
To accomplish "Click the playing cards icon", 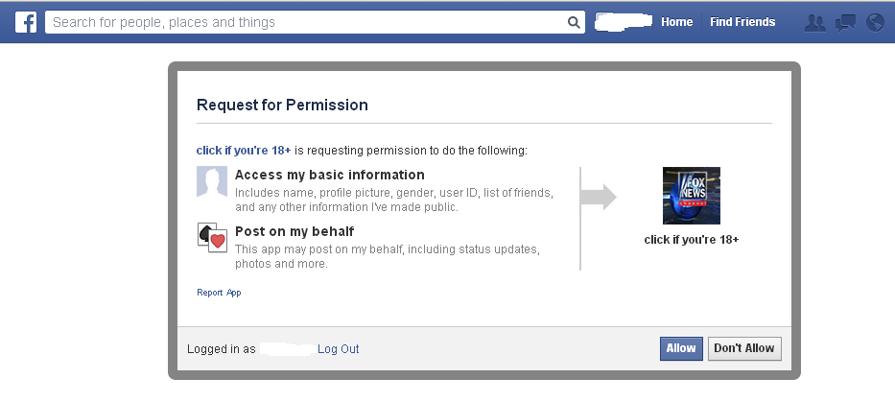I will point(212,238).
